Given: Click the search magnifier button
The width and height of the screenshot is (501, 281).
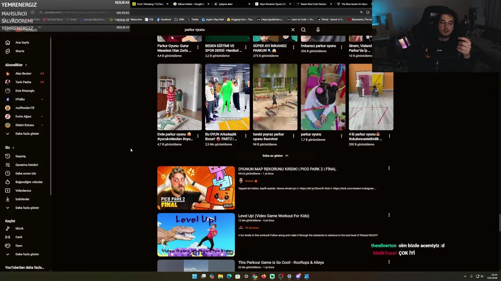Looking at the screenshot, I should (303, 30).
